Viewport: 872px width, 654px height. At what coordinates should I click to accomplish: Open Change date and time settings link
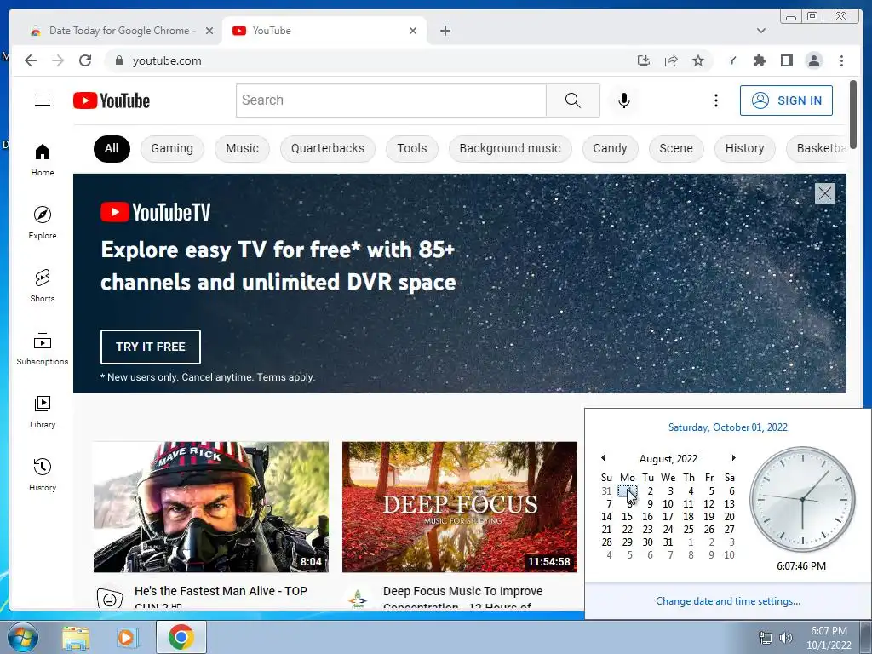point(727,601)
